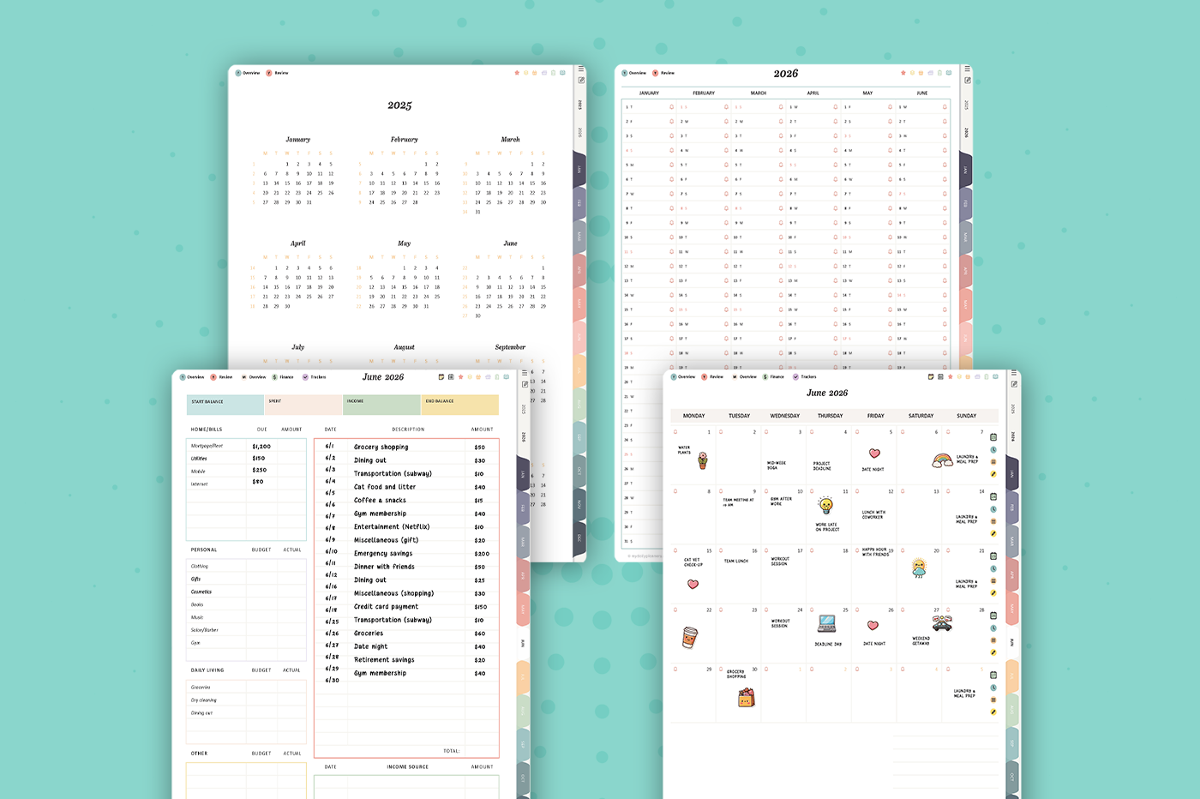Click pencil icon beside June week one

(993, 474)
